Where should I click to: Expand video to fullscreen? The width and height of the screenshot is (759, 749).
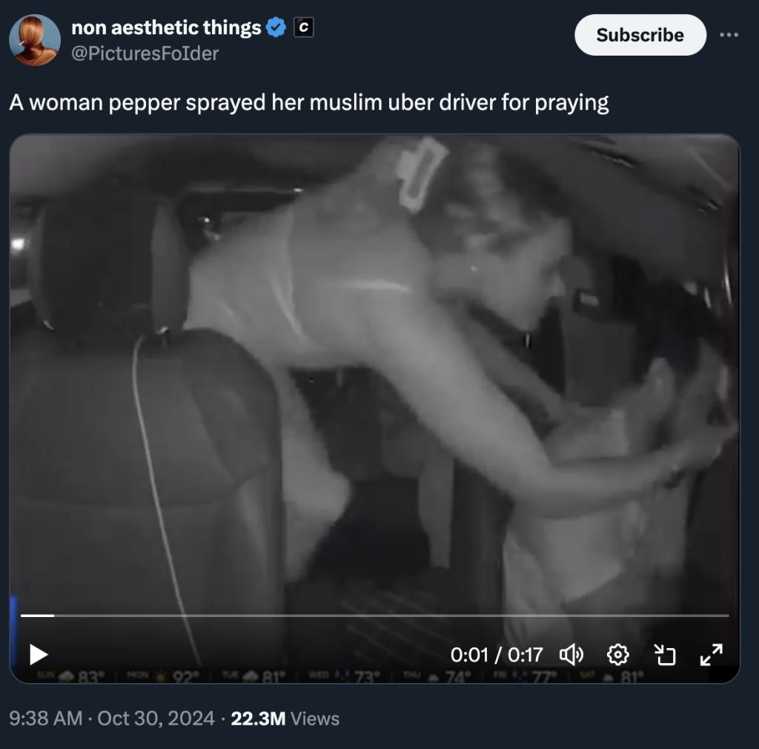[x=711, y=655]
